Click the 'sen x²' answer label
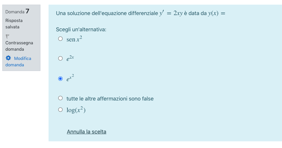This screenshot has width=282, height=148. click(x=74, y=39)
